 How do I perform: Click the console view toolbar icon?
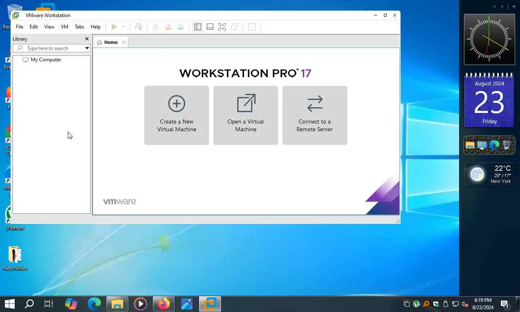[252, 27]
